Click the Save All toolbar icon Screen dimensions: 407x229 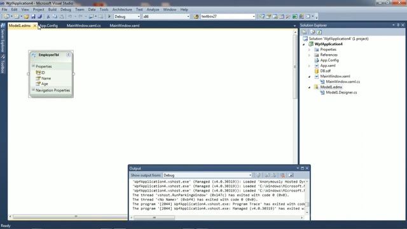coord(39,17)
